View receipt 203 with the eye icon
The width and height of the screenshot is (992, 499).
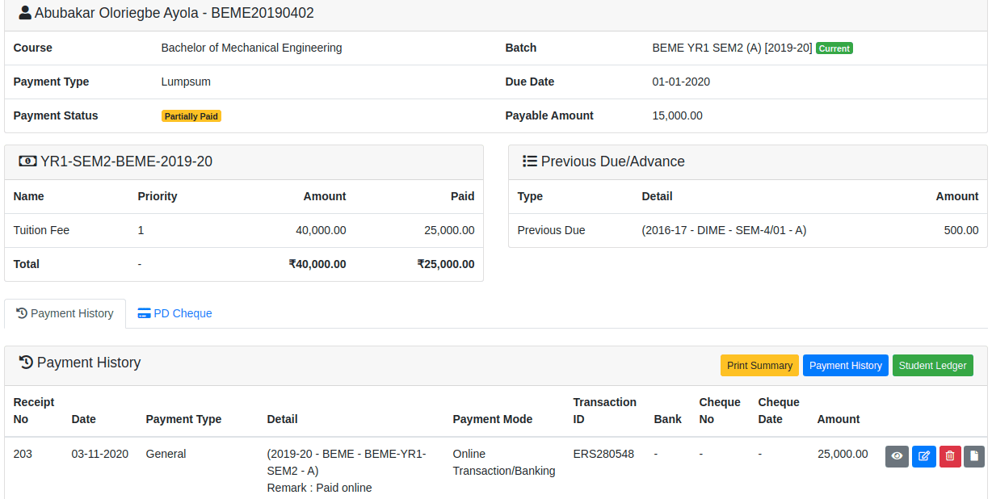[897, 456]
